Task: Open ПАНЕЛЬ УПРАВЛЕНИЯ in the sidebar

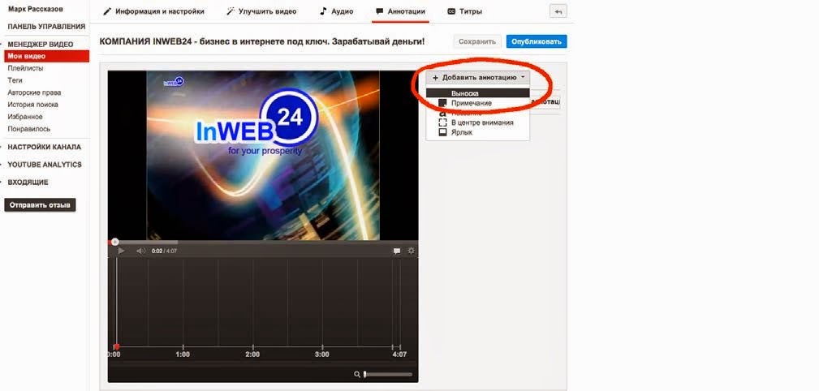Action: 46,27
